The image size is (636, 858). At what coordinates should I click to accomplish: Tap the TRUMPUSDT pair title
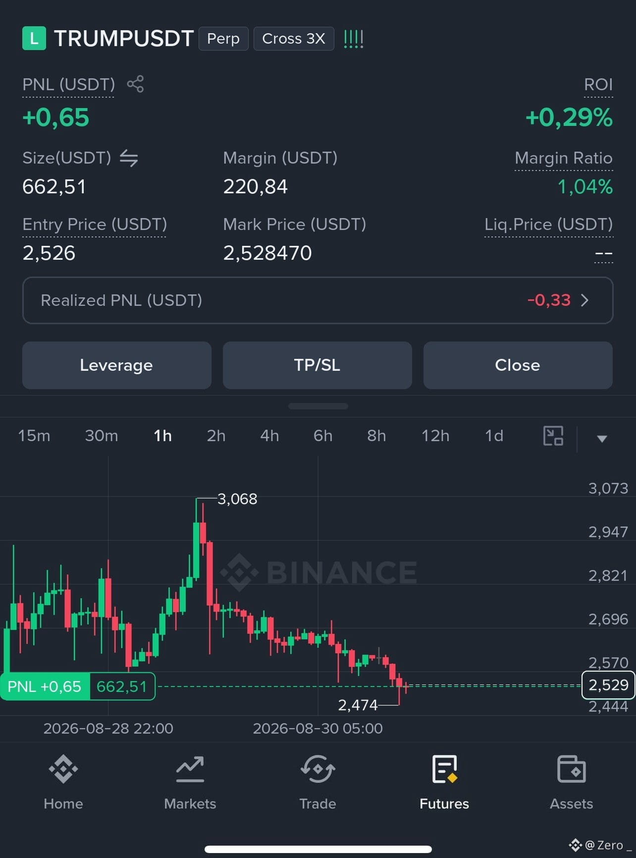click(x=123, y=39)
